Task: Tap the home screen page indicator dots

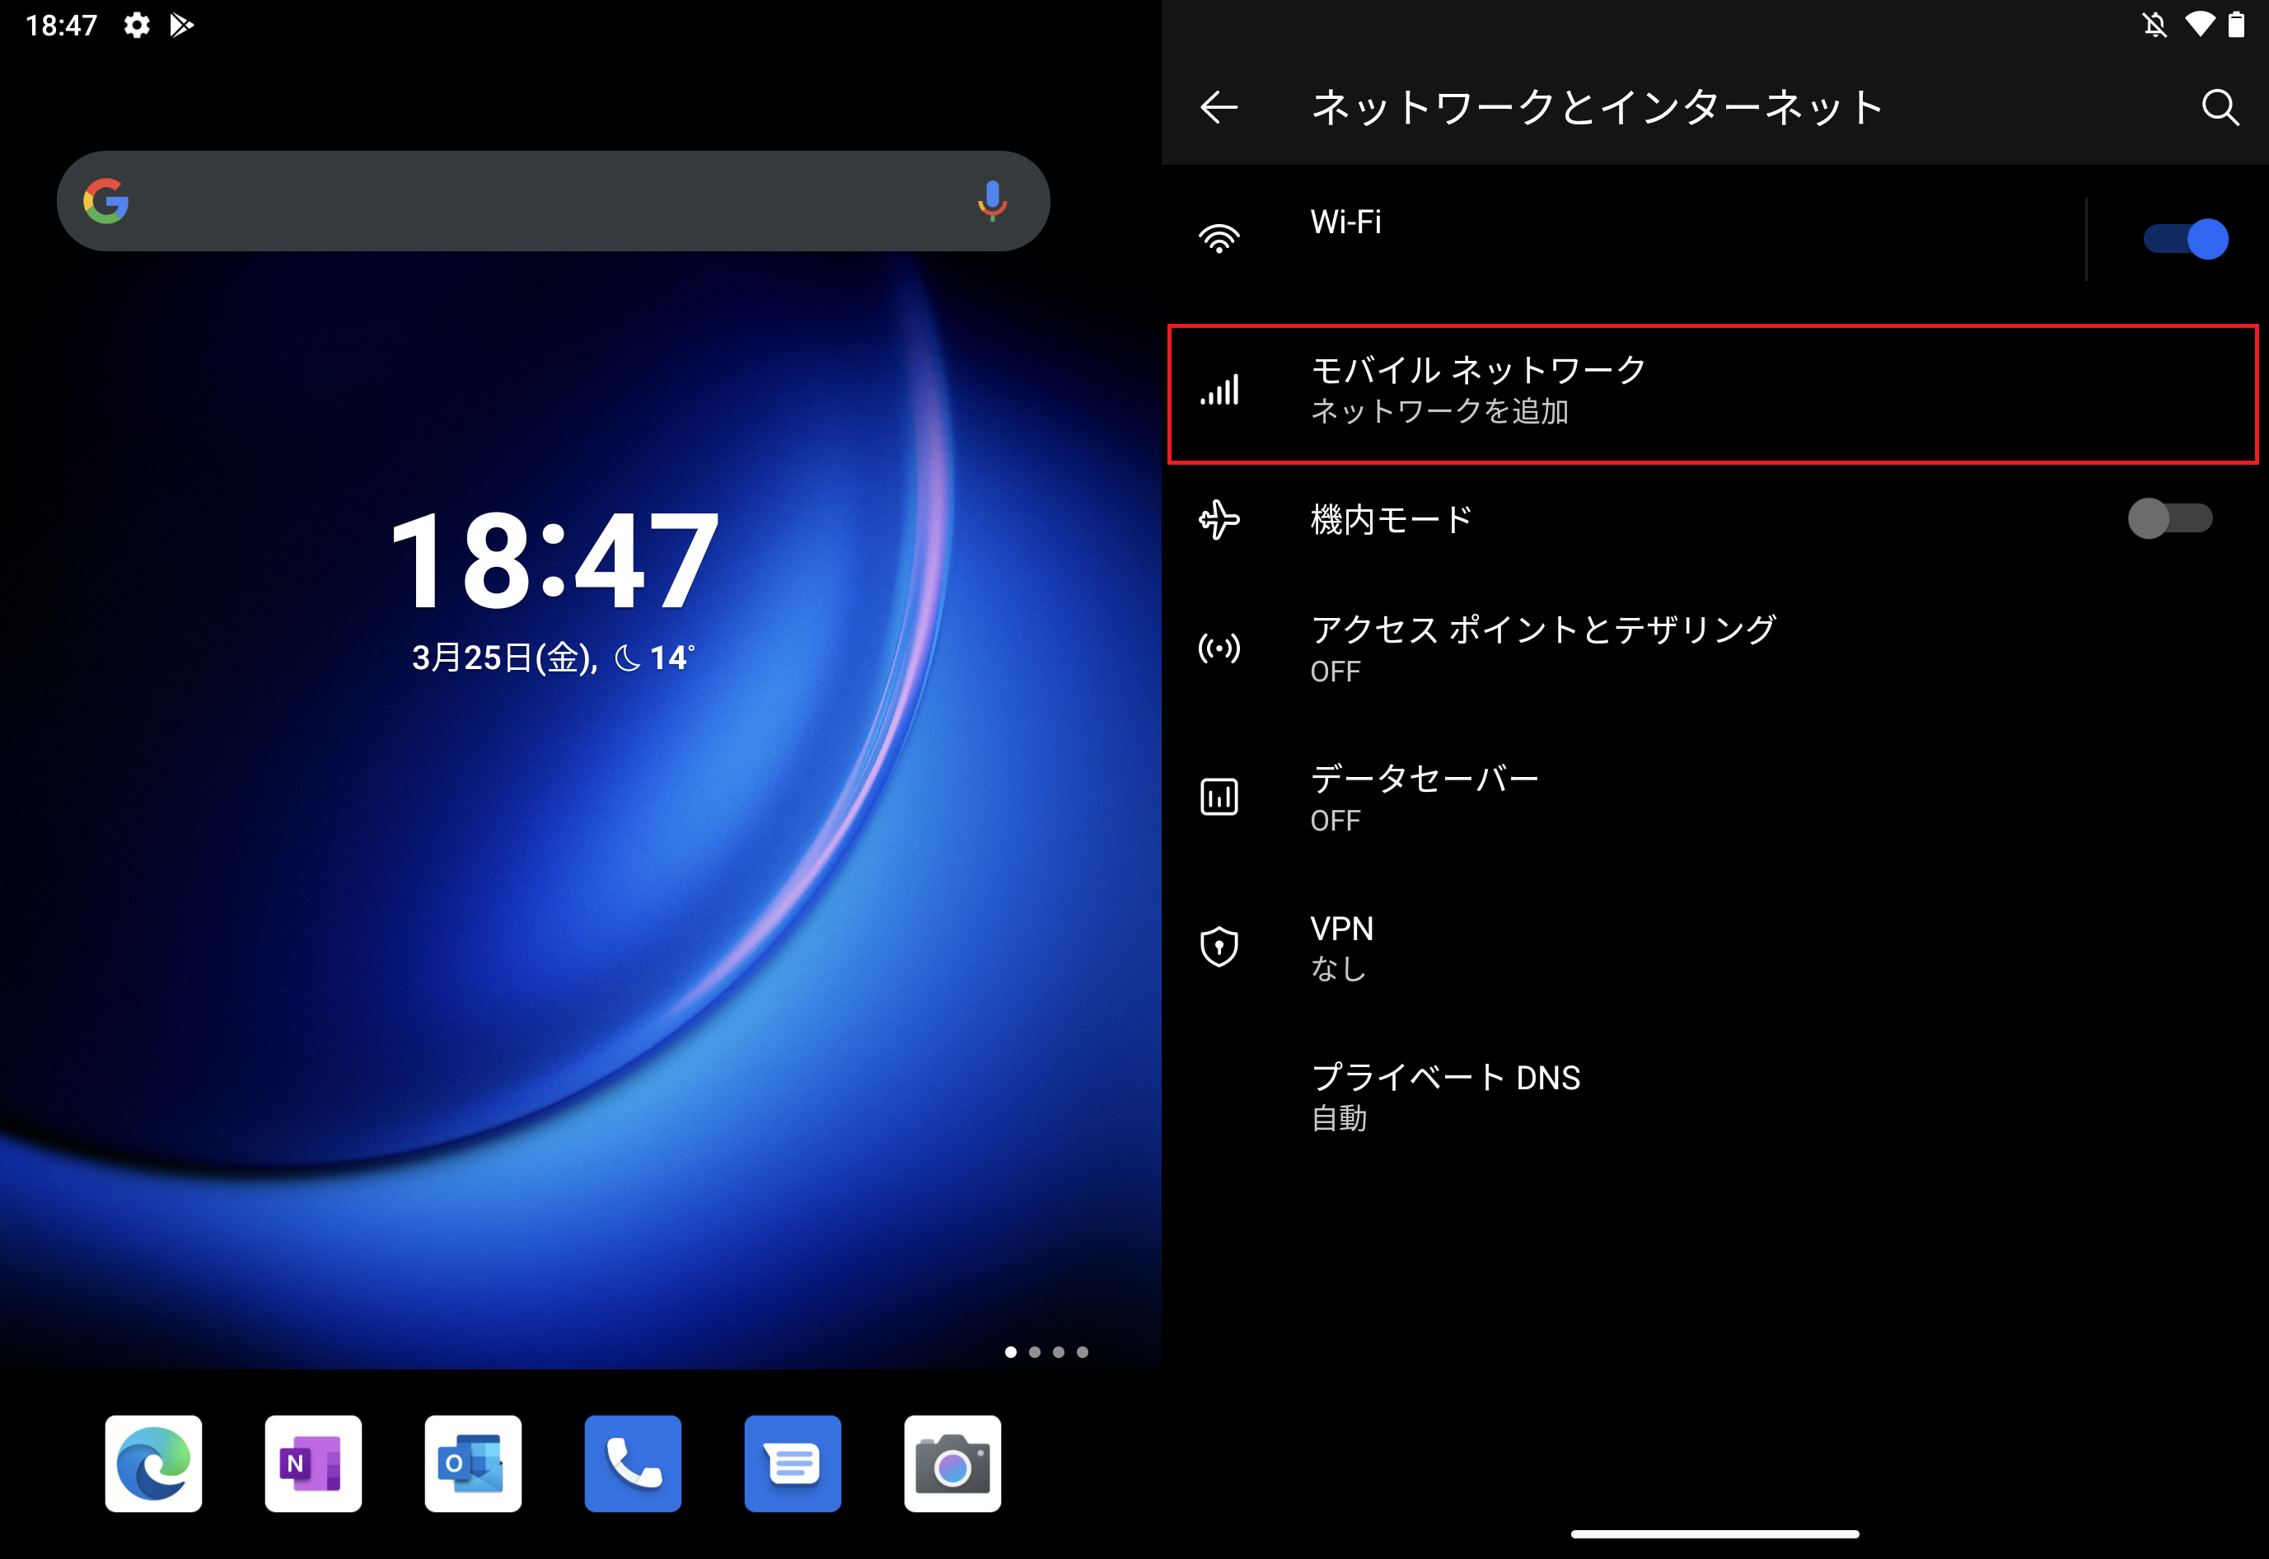Action: coord(1046,1352)
